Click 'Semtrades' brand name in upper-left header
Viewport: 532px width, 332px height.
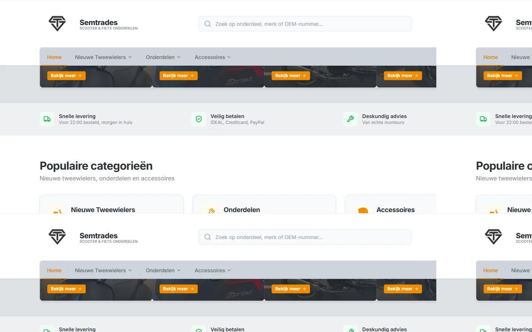tap(99, 23)
